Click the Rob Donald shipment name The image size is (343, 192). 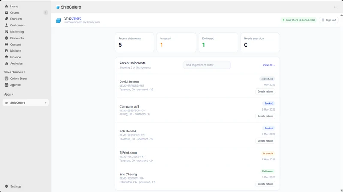[128, 131]
